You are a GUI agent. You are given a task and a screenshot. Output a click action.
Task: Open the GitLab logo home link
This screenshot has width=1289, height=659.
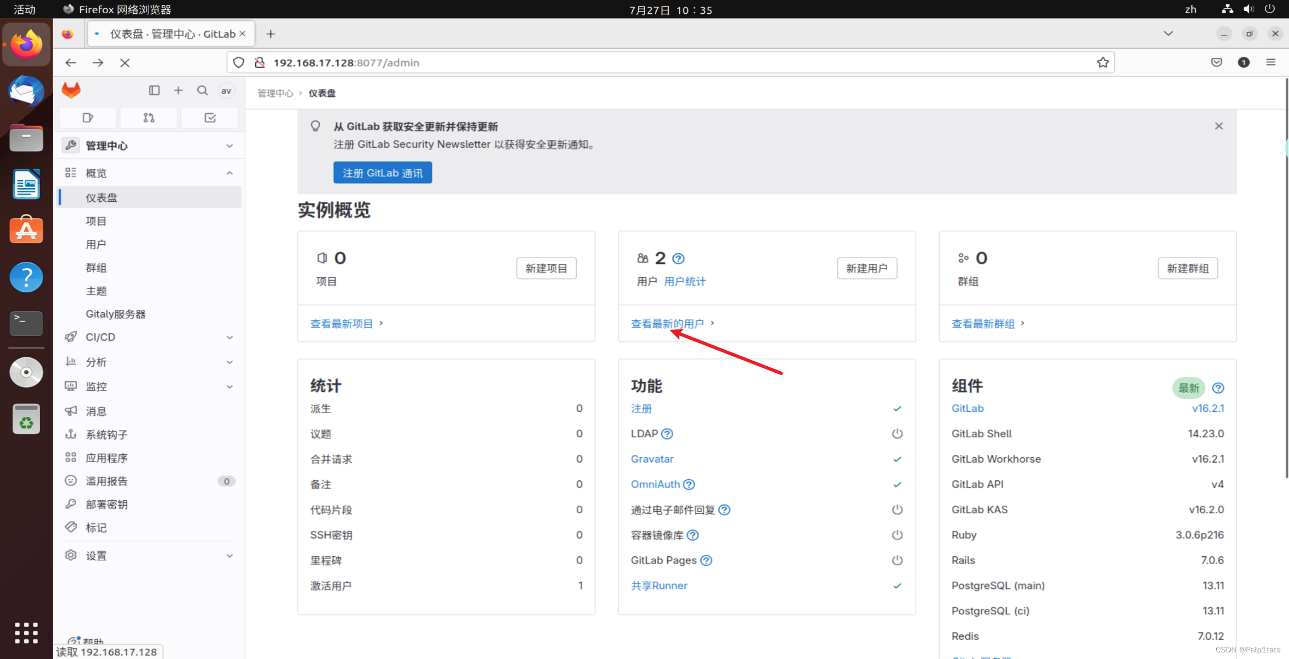[x=71, y=90]
